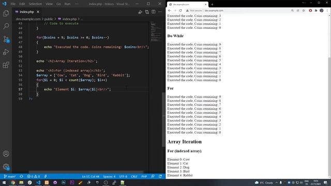The width and height of the screenshot is (331, 186).
Task: Open the File menu
Action: click(x=13, y=4)
